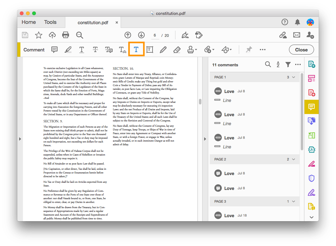Open the Attach File dropdown
336x246 pixels.
click(209, 50)
